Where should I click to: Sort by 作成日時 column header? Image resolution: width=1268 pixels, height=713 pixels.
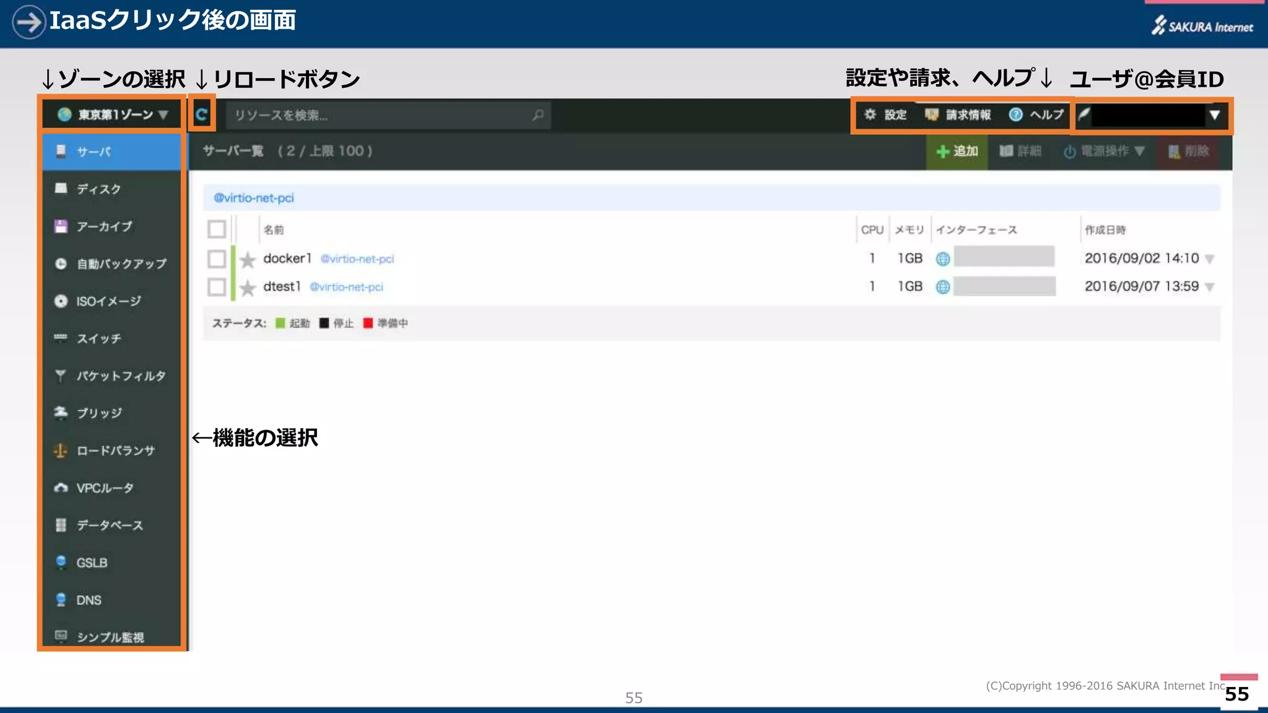1105,230
